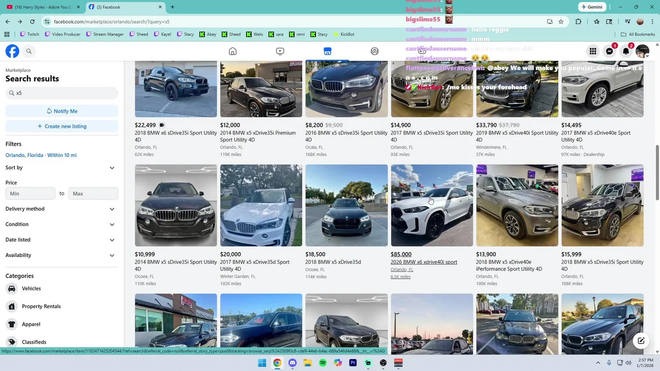The height and width of the screenshot is (371, 660).
Task: Click the new message compose icon
Action: point(641,341)
